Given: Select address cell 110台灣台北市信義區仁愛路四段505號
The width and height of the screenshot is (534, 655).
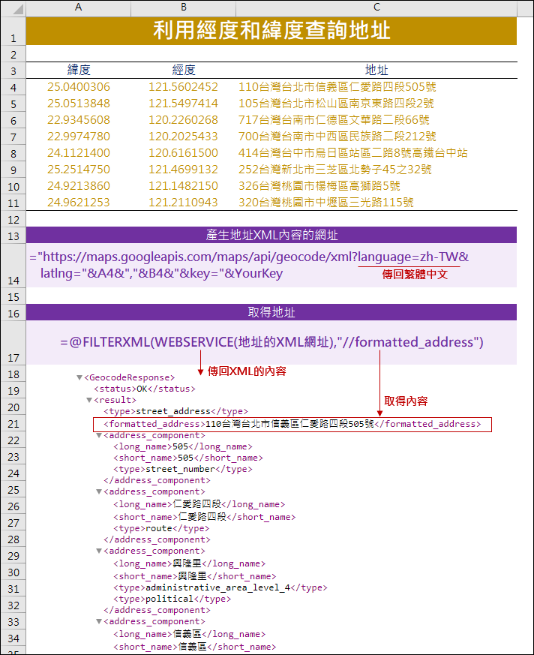Looking at the screenshot, I should point(376,87).
